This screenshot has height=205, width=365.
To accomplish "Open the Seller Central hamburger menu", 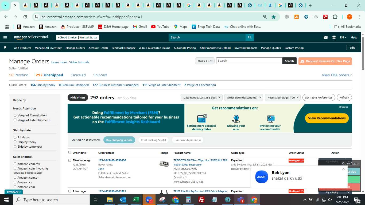I will pos(5,37).
